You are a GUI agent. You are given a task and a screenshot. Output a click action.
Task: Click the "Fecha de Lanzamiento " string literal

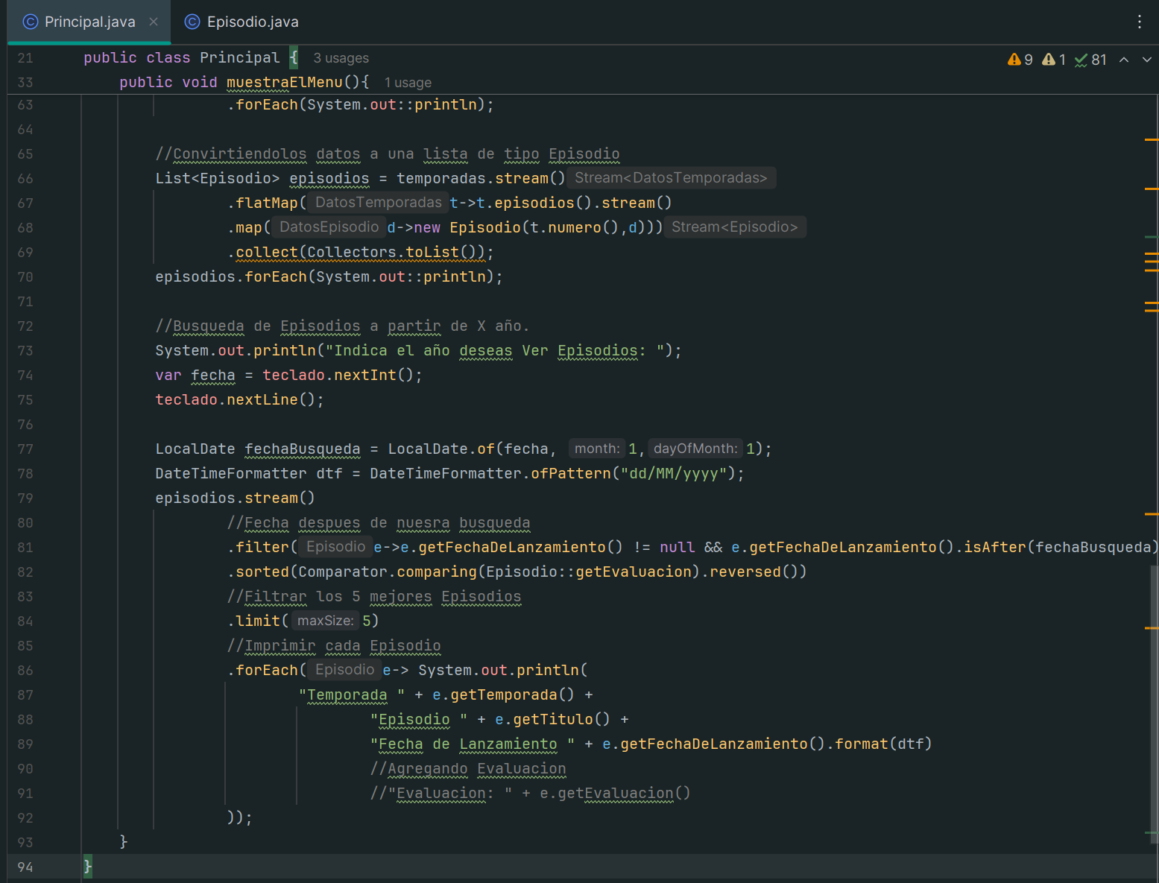click(473, 744)
